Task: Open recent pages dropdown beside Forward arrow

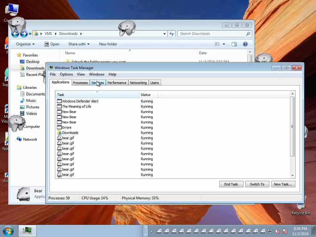Action: coord(30,34)
